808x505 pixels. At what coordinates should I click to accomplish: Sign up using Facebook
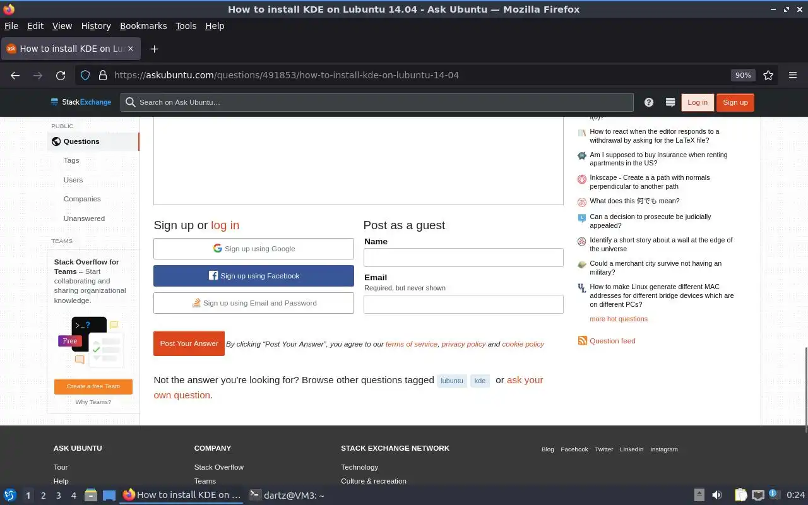click(254, 276)
